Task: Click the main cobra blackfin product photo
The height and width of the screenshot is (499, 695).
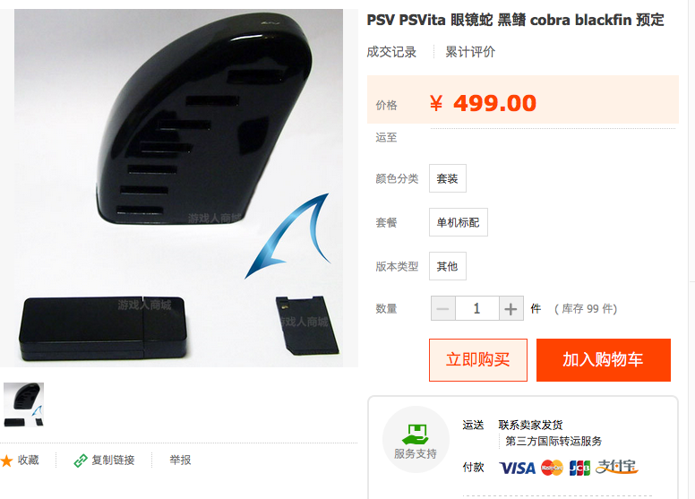Action: 178,187
